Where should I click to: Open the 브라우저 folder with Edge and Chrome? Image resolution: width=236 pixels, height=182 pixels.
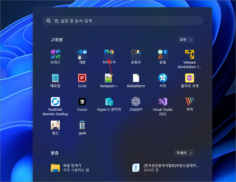(x=109, y=57)
